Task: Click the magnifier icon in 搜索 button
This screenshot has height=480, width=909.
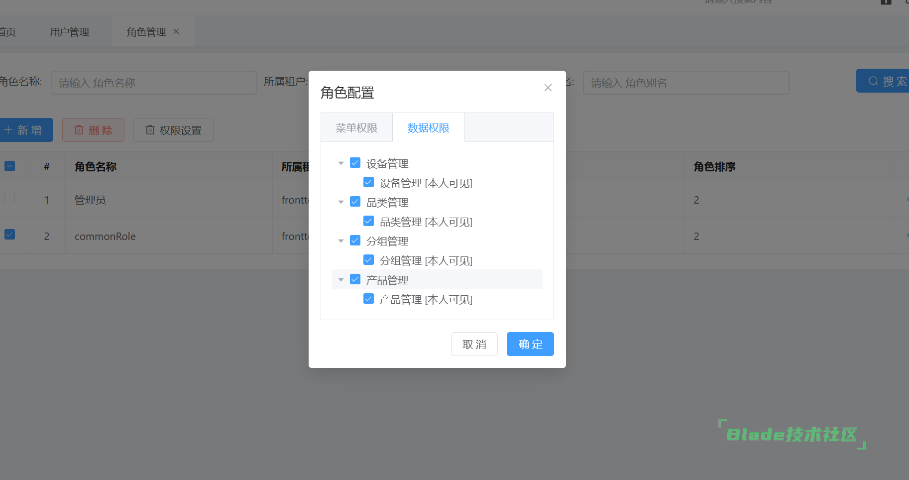Action: (x=873, y=81)
